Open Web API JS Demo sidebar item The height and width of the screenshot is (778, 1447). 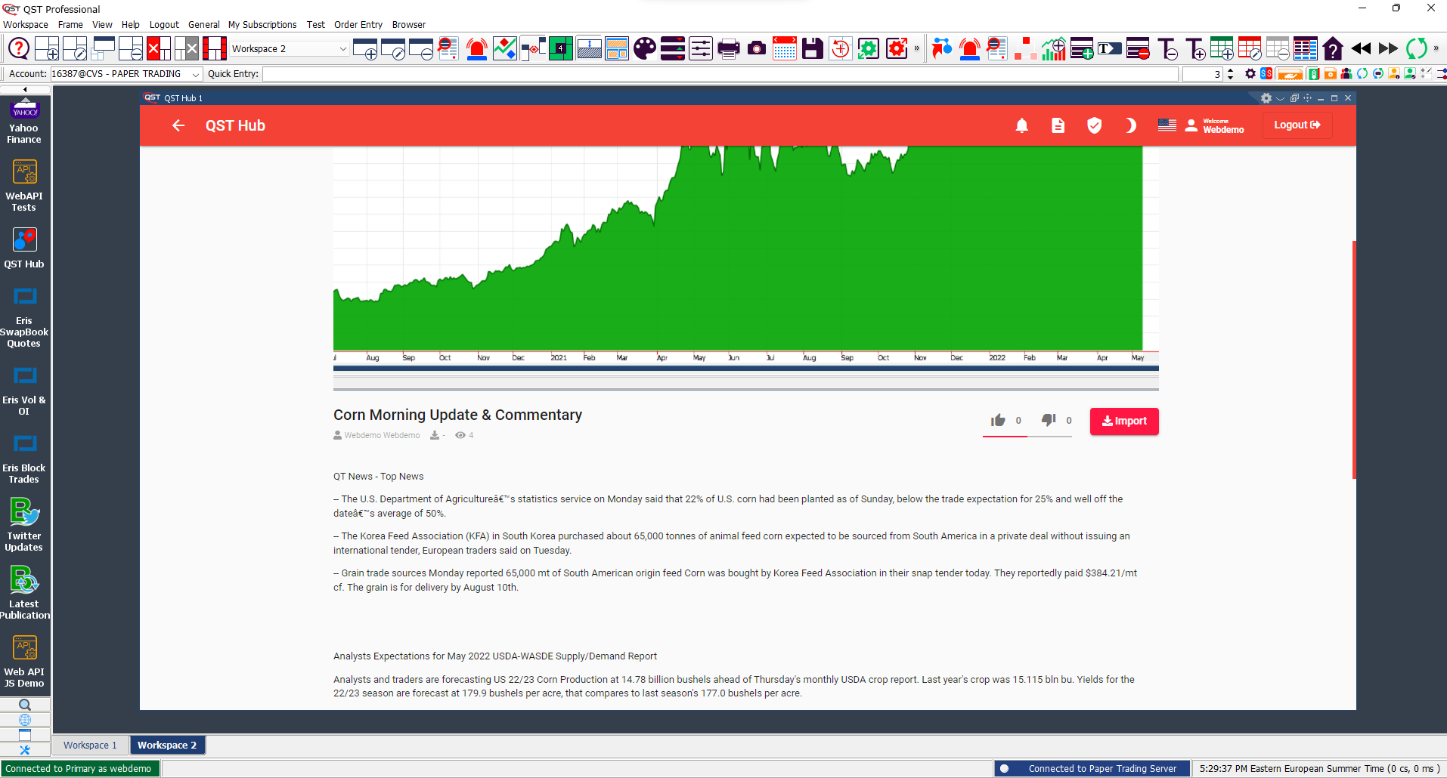[x=24, y=661]
